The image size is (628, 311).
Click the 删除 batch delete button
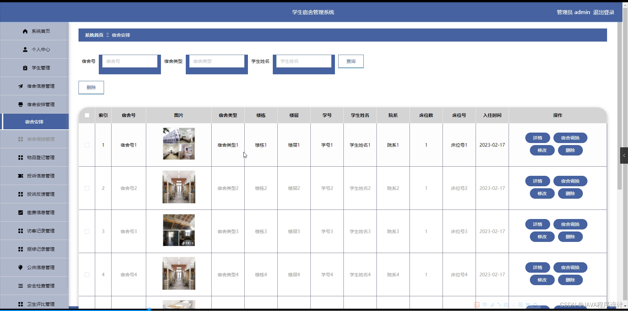coord(91,88)
